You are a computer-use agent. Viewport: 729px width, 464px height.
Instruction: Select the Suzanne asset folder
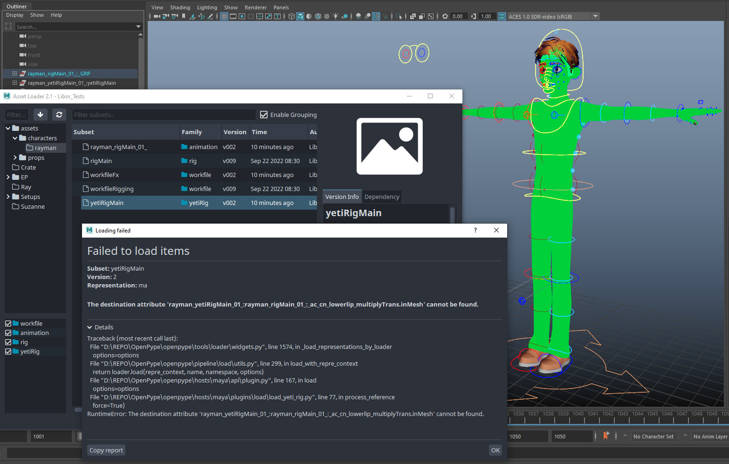(33, 206)
